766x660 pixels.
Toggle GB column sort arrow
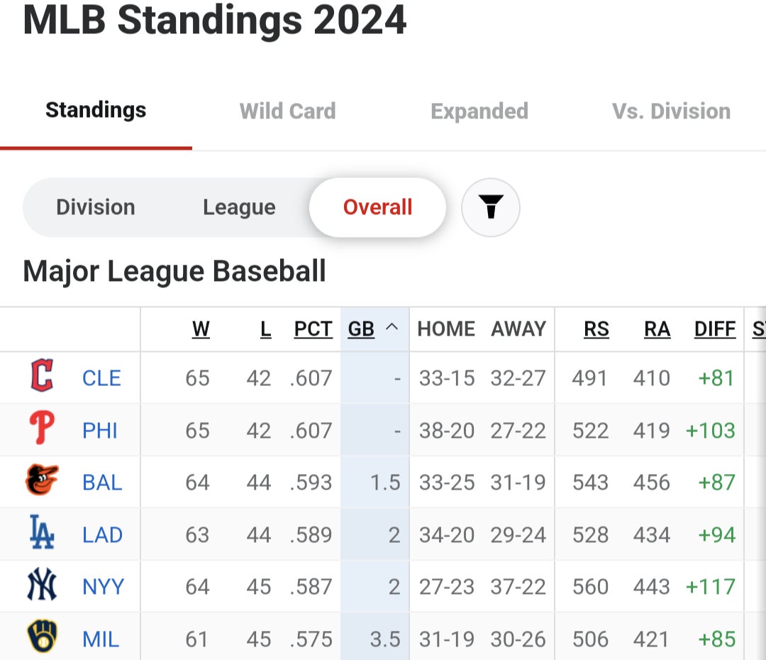[x=392, y=329]
